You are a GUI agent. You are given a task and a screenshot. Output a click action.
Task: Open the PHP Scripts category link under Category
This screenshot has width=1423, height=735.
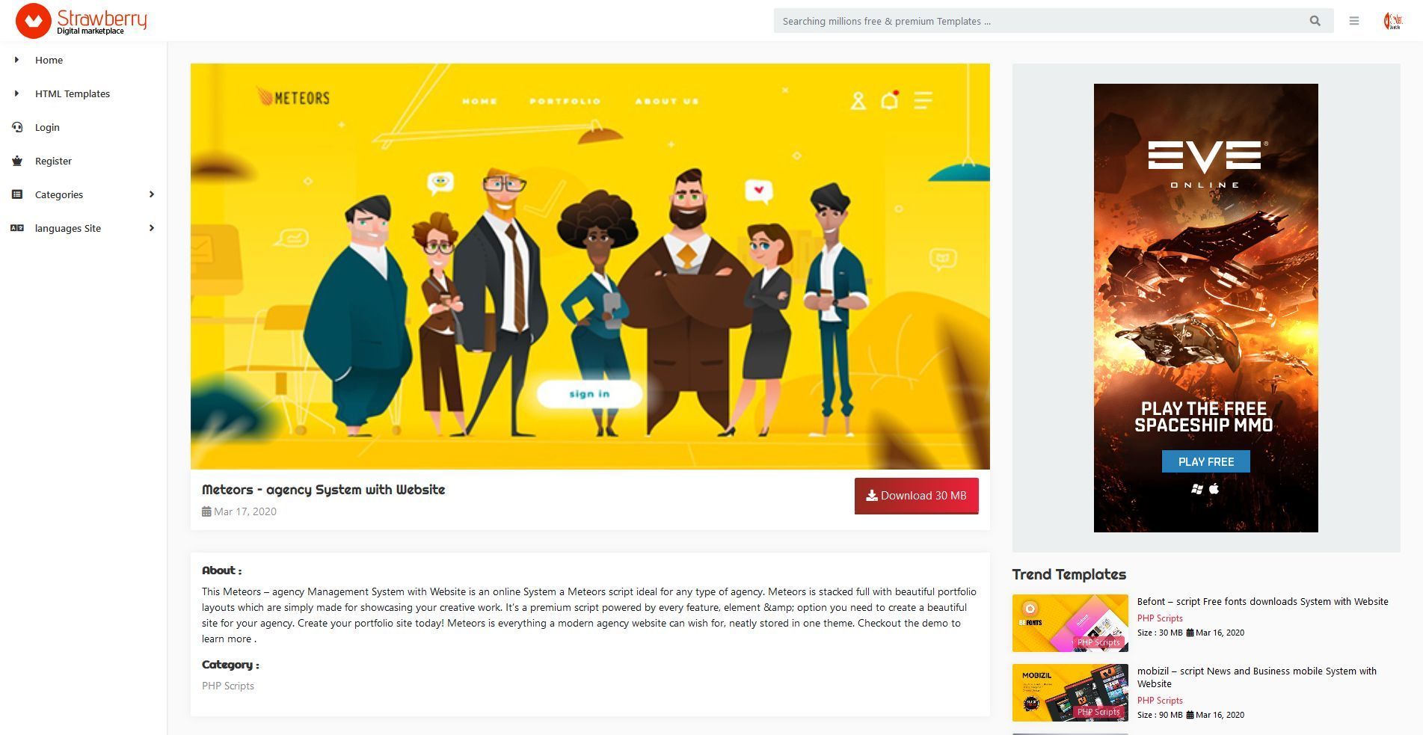click(x=228, y=686)
